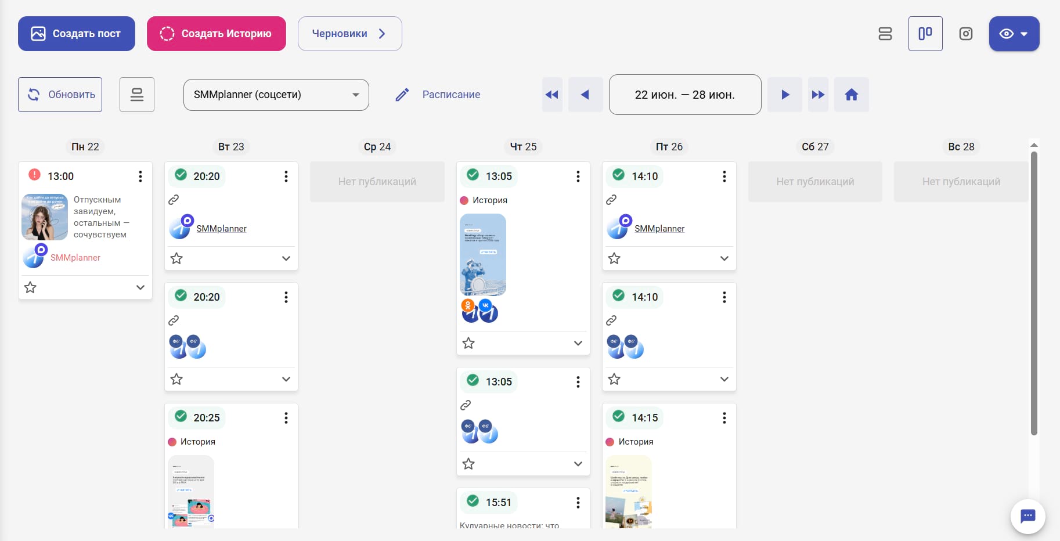Click the calendar vertical scrollbar

pyautogui.click(x=1034, y=293)
